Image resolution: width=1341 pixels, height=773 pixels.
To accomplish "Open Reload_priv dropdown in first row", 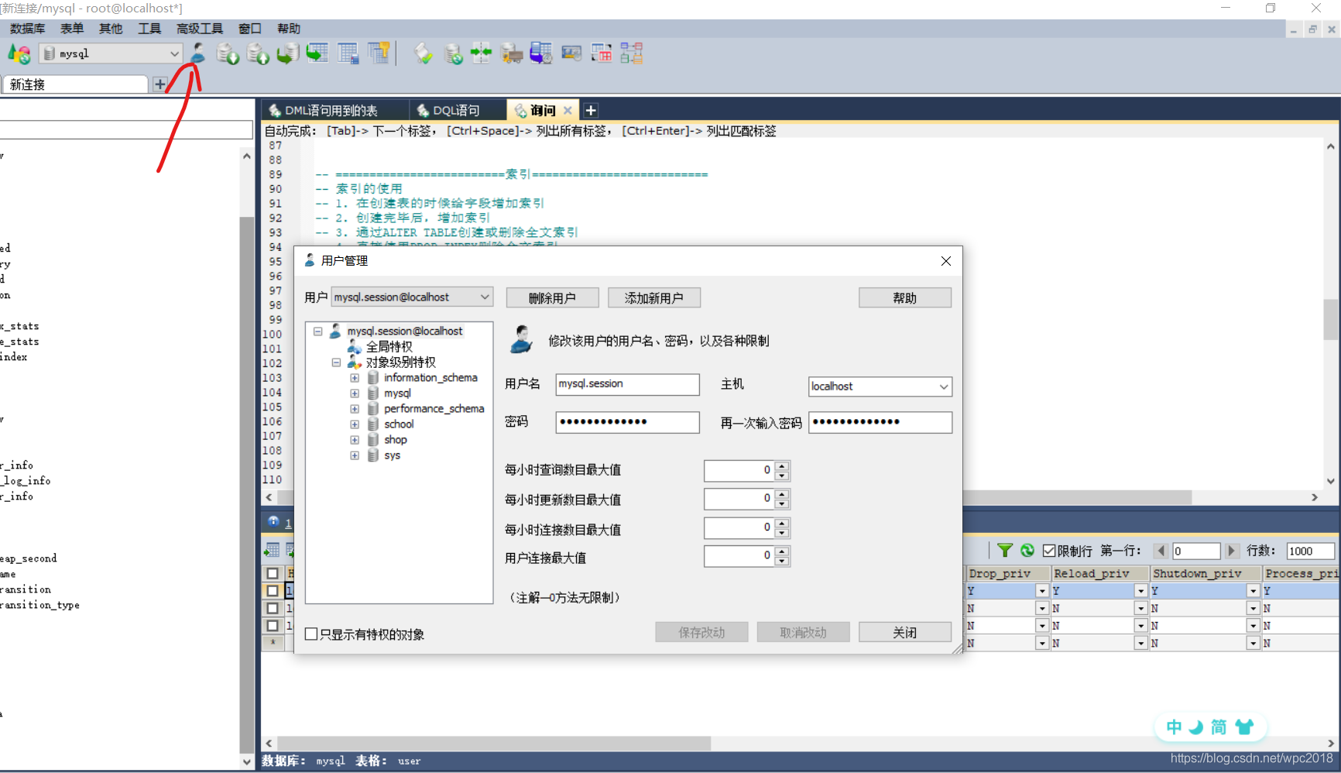I will 1140,591.
